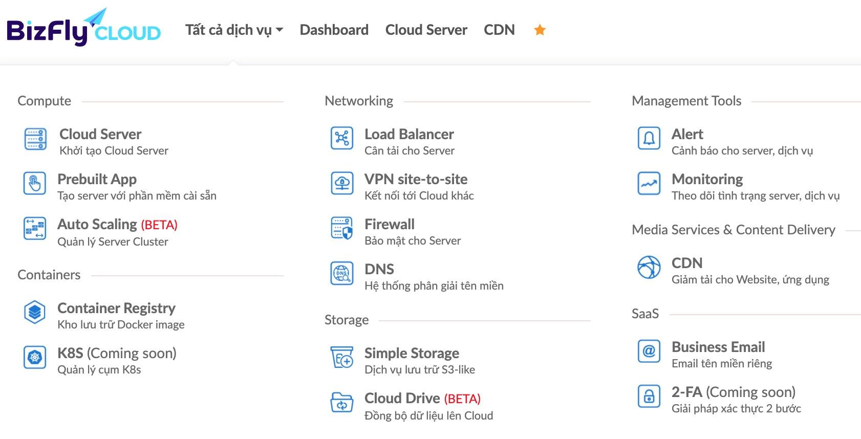The width and height of the screenshot is (861, 439).
Task: Click the Monitoring chart icon
Action: click(x=649, y=183)
